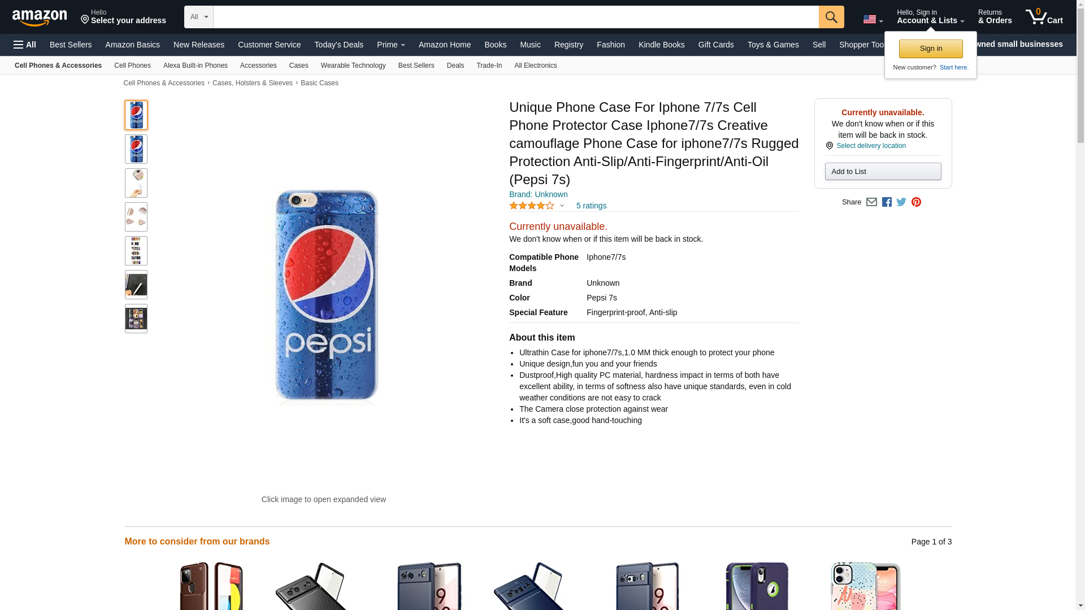This screenshot has width=1085, height=610.
Task: Go to Amazon home via logo
Action: (x=40, y=18)
